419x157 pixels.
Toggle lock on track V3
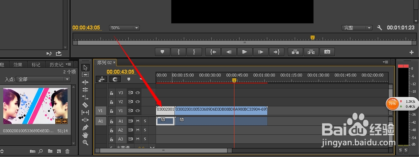coord(112,93)
